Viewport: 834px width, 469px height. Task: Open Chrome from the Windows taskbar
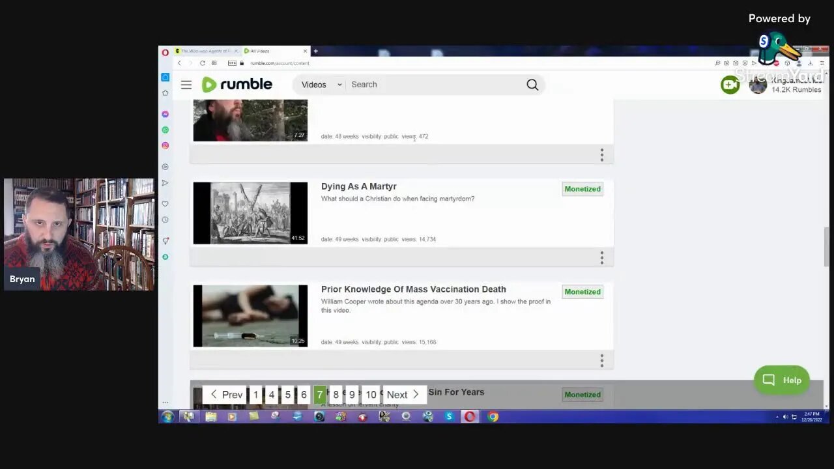(x=493, y=417)
